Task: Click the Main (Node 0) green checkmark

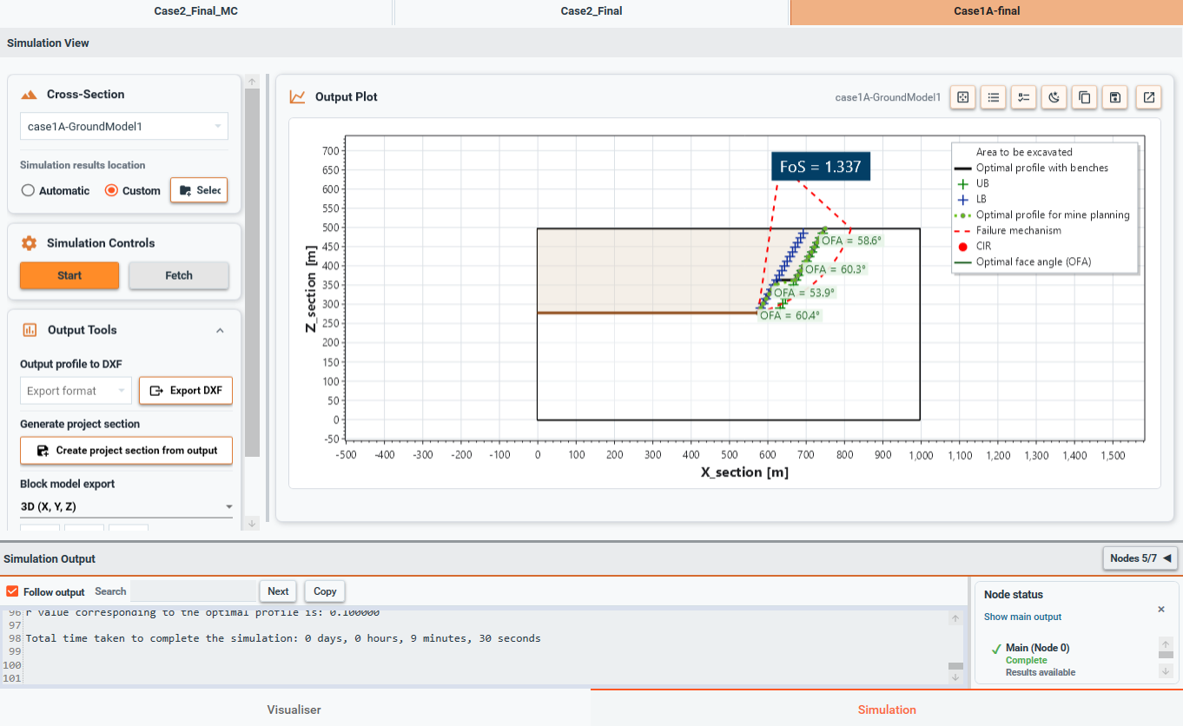Action: (x=995, y=649)
